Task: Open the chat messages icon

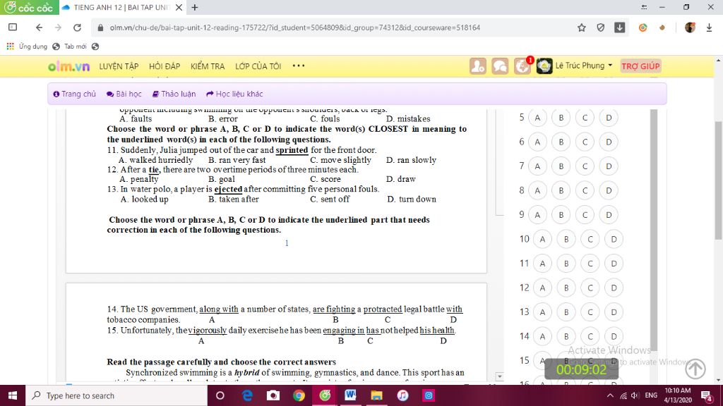Action: pyautogui.click(x=500, y=66)
